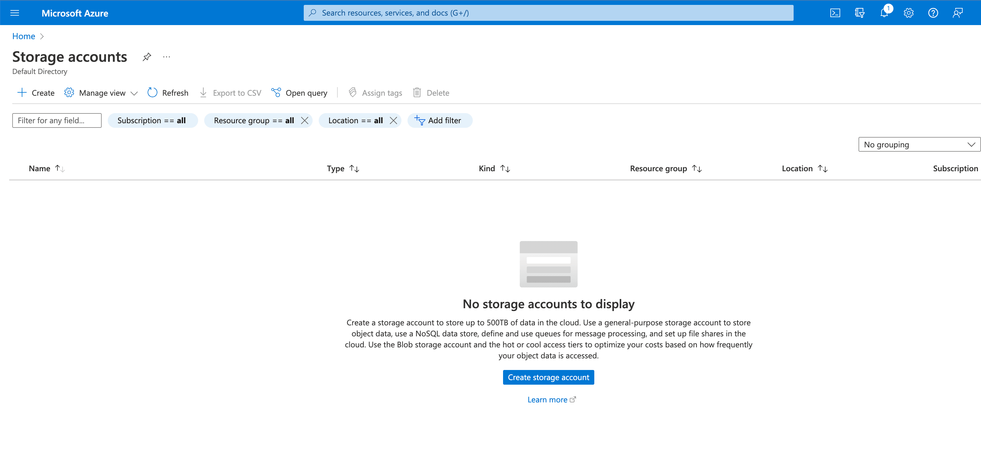
Task: Open the Cloud Shell icon
Action: 835,13
